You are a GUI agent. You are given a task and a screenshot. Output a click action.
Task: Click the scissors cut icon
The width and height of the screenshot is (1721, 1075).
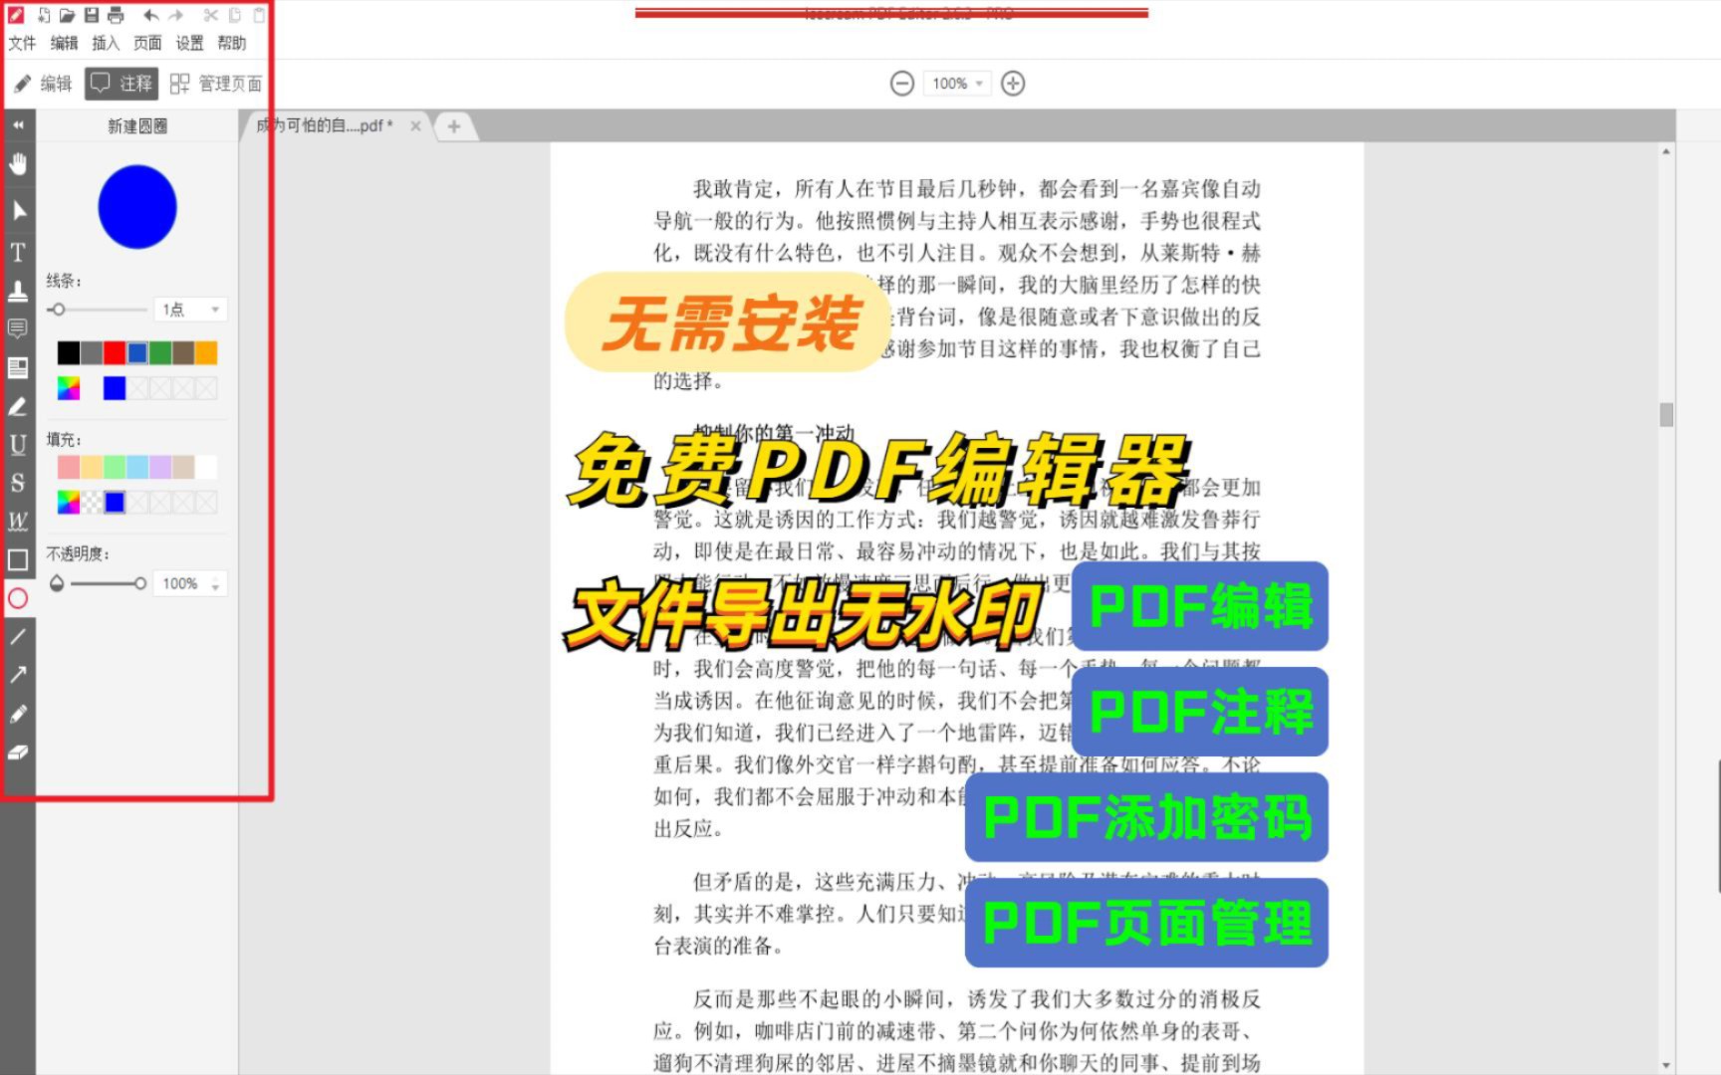point(211,15)
